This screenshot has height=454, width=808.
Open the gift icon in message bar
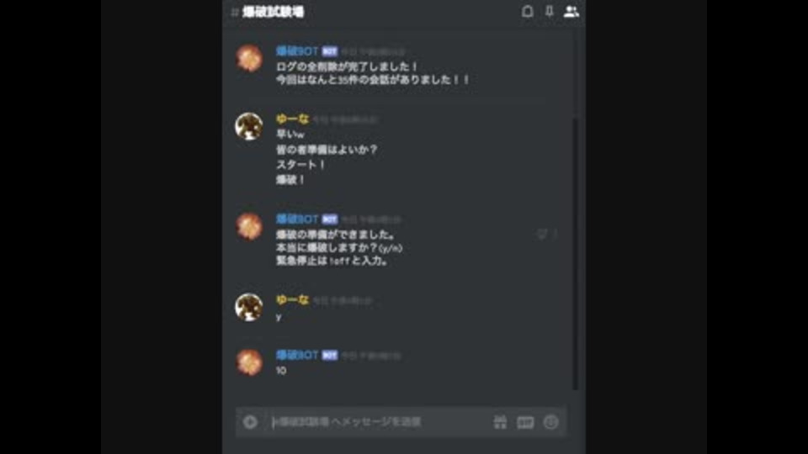[x=500, y=422]
